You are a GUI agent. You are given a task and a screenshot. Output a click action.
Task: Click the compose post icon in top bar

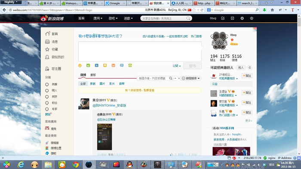coord(223,18)
